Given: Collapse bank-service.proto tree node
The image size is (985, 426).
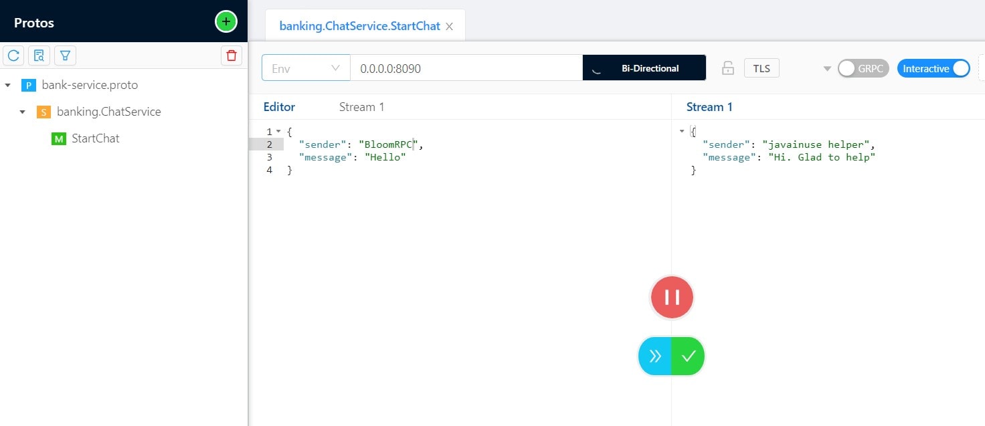Looking at the screenshot, I should (x=8, y=86).
